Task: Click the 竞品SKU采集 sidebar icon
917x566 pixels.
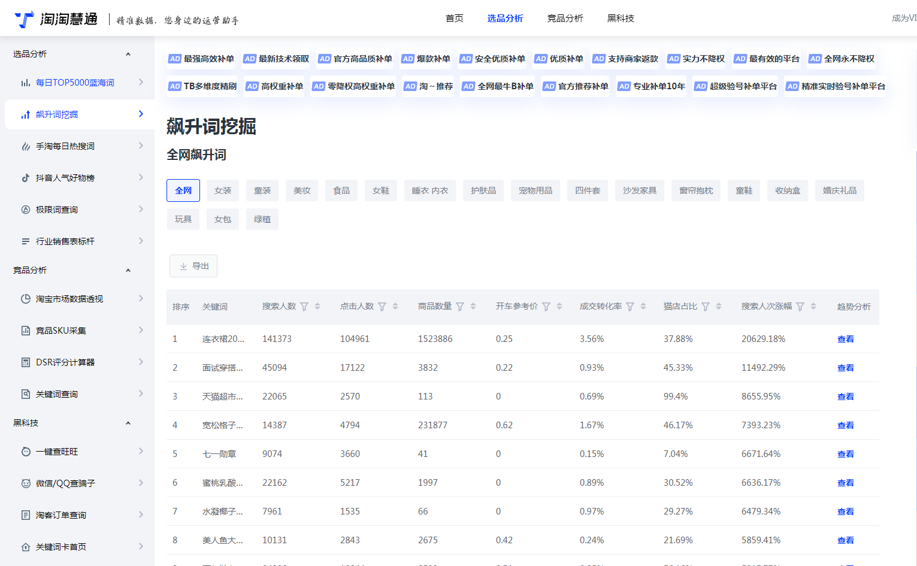Action: 26,331
